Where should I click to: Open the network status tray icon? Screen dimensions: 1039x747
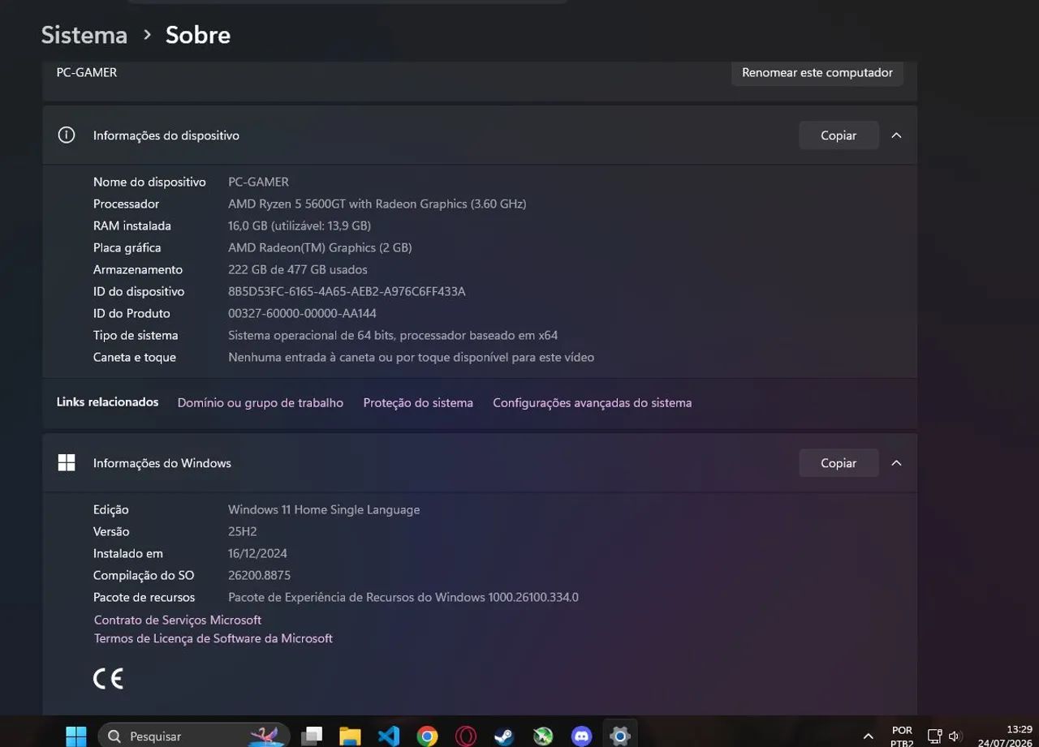click(934, 736)
